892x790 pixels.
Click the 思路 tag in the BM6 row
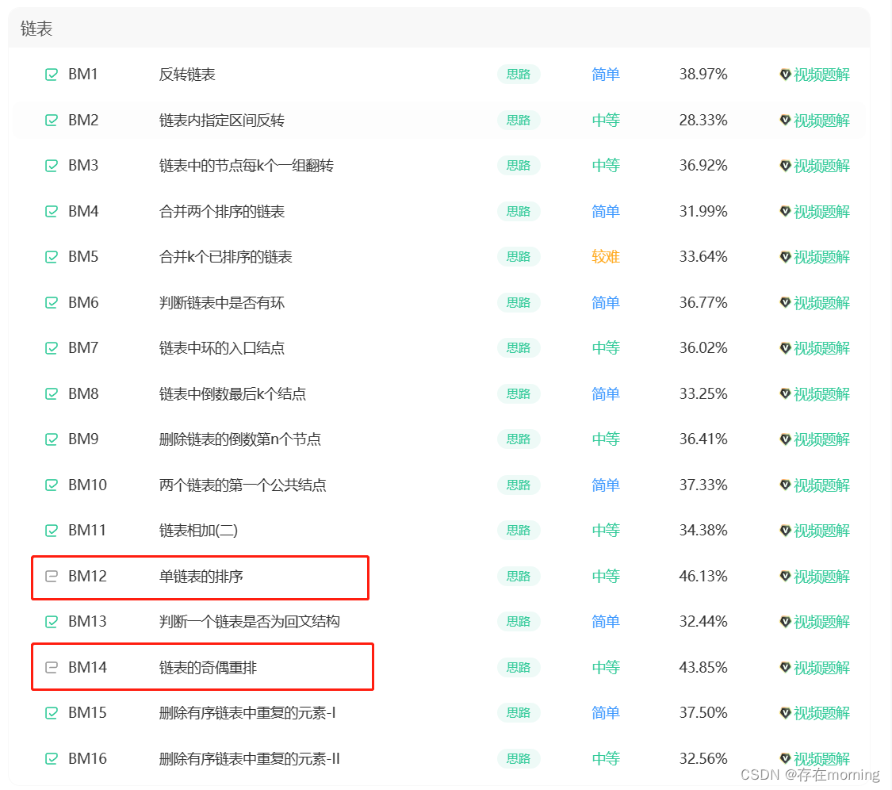click(x=519, y=302)
